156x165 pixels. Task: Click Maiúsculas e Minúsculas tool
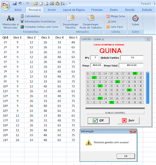tap(10, 22)
